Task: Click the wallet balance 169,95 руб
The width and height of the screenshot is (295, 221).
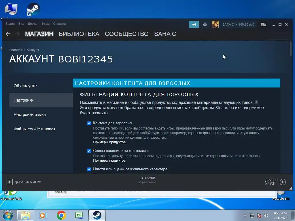Action: click(247, 24)
